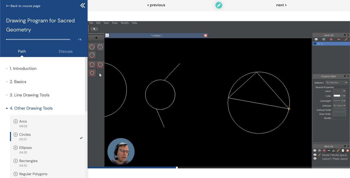Activate the selection pointer tool
The image size is (350, 178).
point(94,29)
